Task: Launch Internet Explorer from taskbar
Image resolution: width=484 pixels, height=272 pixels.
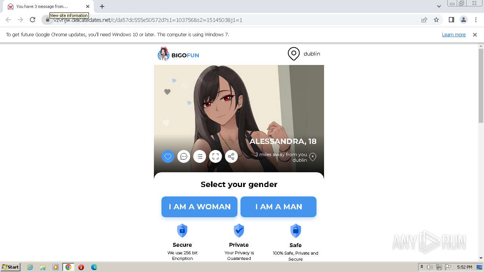Action: [x=30, y=267]
